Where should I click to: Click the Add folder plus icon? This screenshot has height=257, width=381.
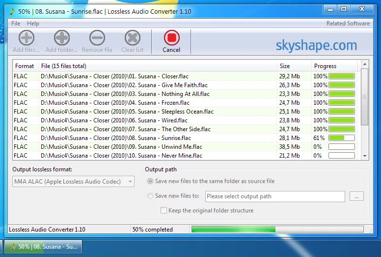point(62,38)
